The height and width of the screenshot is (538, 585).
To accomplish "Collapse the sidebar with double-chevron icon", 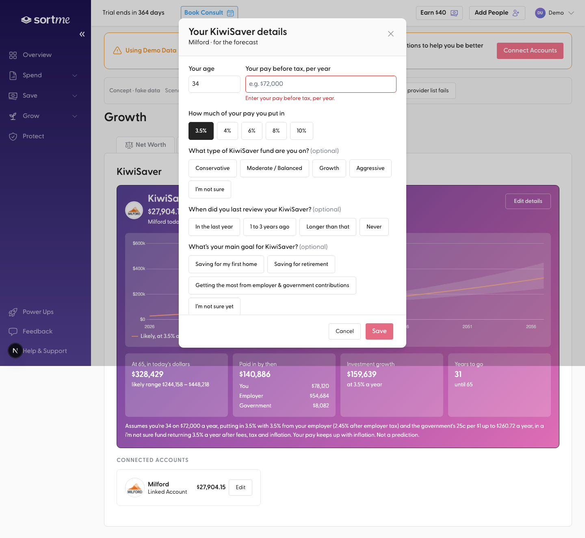I will [82, 34].
